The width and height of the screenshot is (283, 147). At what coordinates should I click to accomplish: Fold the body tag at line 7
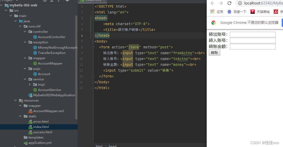pyautogui.click(x=93, y=42)
